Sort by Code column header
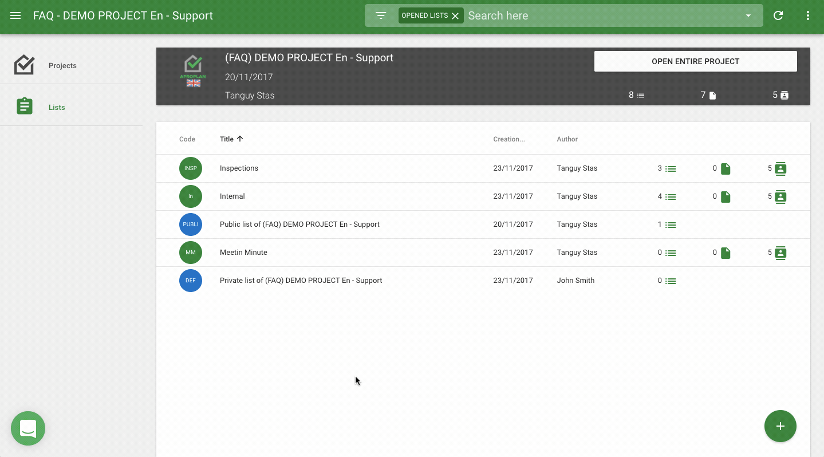Viewport: 824px width, 457px height. 187,139
